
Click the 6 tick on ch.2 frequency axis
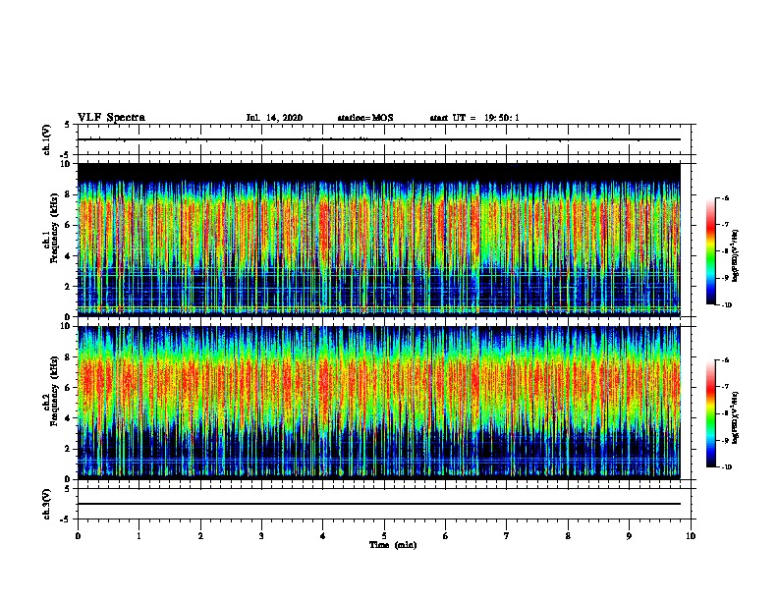click(x=69, y=388)
